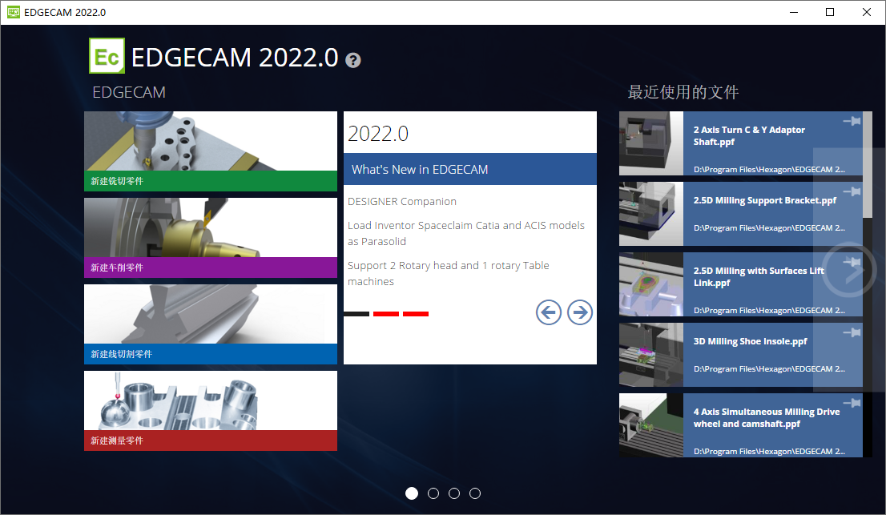This screenshot has width=886, height=515.
Task: Open the 2.5D Milling Support Bracket.ppf thumbnail
Action: pyautogui.click(x=650, y=214)
